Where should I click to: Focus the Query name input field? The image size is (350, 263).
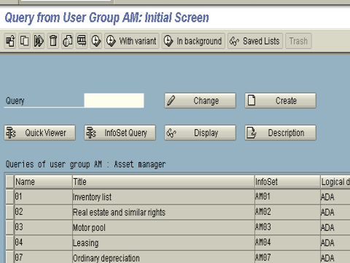pyautogui.click(x=114, y=101)
